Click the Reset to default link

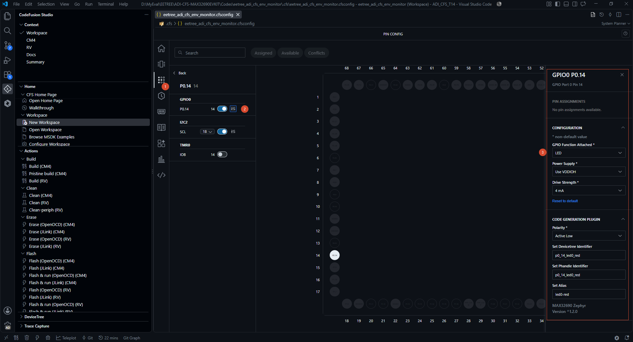(565, 201)
